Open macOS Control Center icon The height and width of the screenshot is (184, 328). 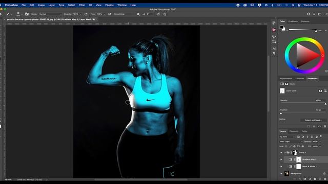(x=299, y=5)
